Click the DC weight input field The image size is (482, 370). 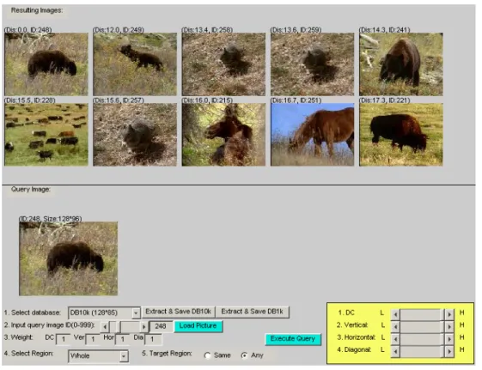click(64, 339)
